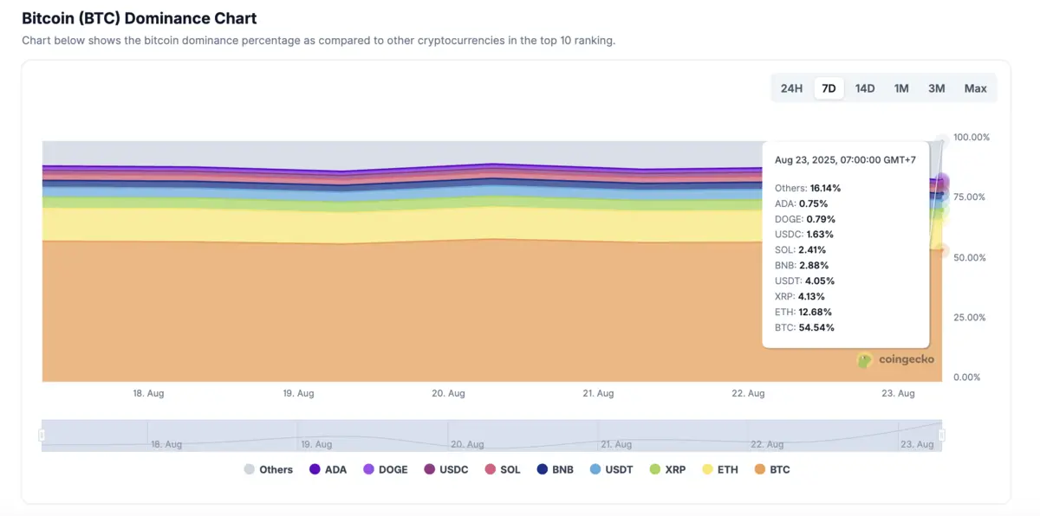Screen dimensions: 1040x516
Task: Switch to 14D time range
Action: [865, 88]
